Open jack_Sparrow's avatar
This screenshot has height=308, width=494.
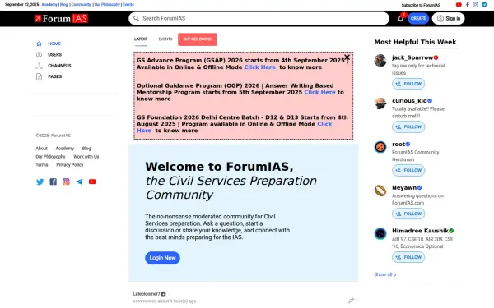pos(380,60)
